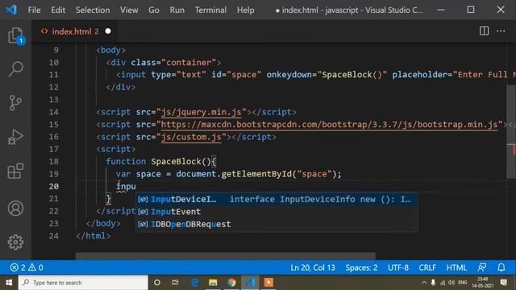The width and height of the screenshot is (516, 290).
Task: Open the Explorer view in activity bar
Action: (15, 35)
